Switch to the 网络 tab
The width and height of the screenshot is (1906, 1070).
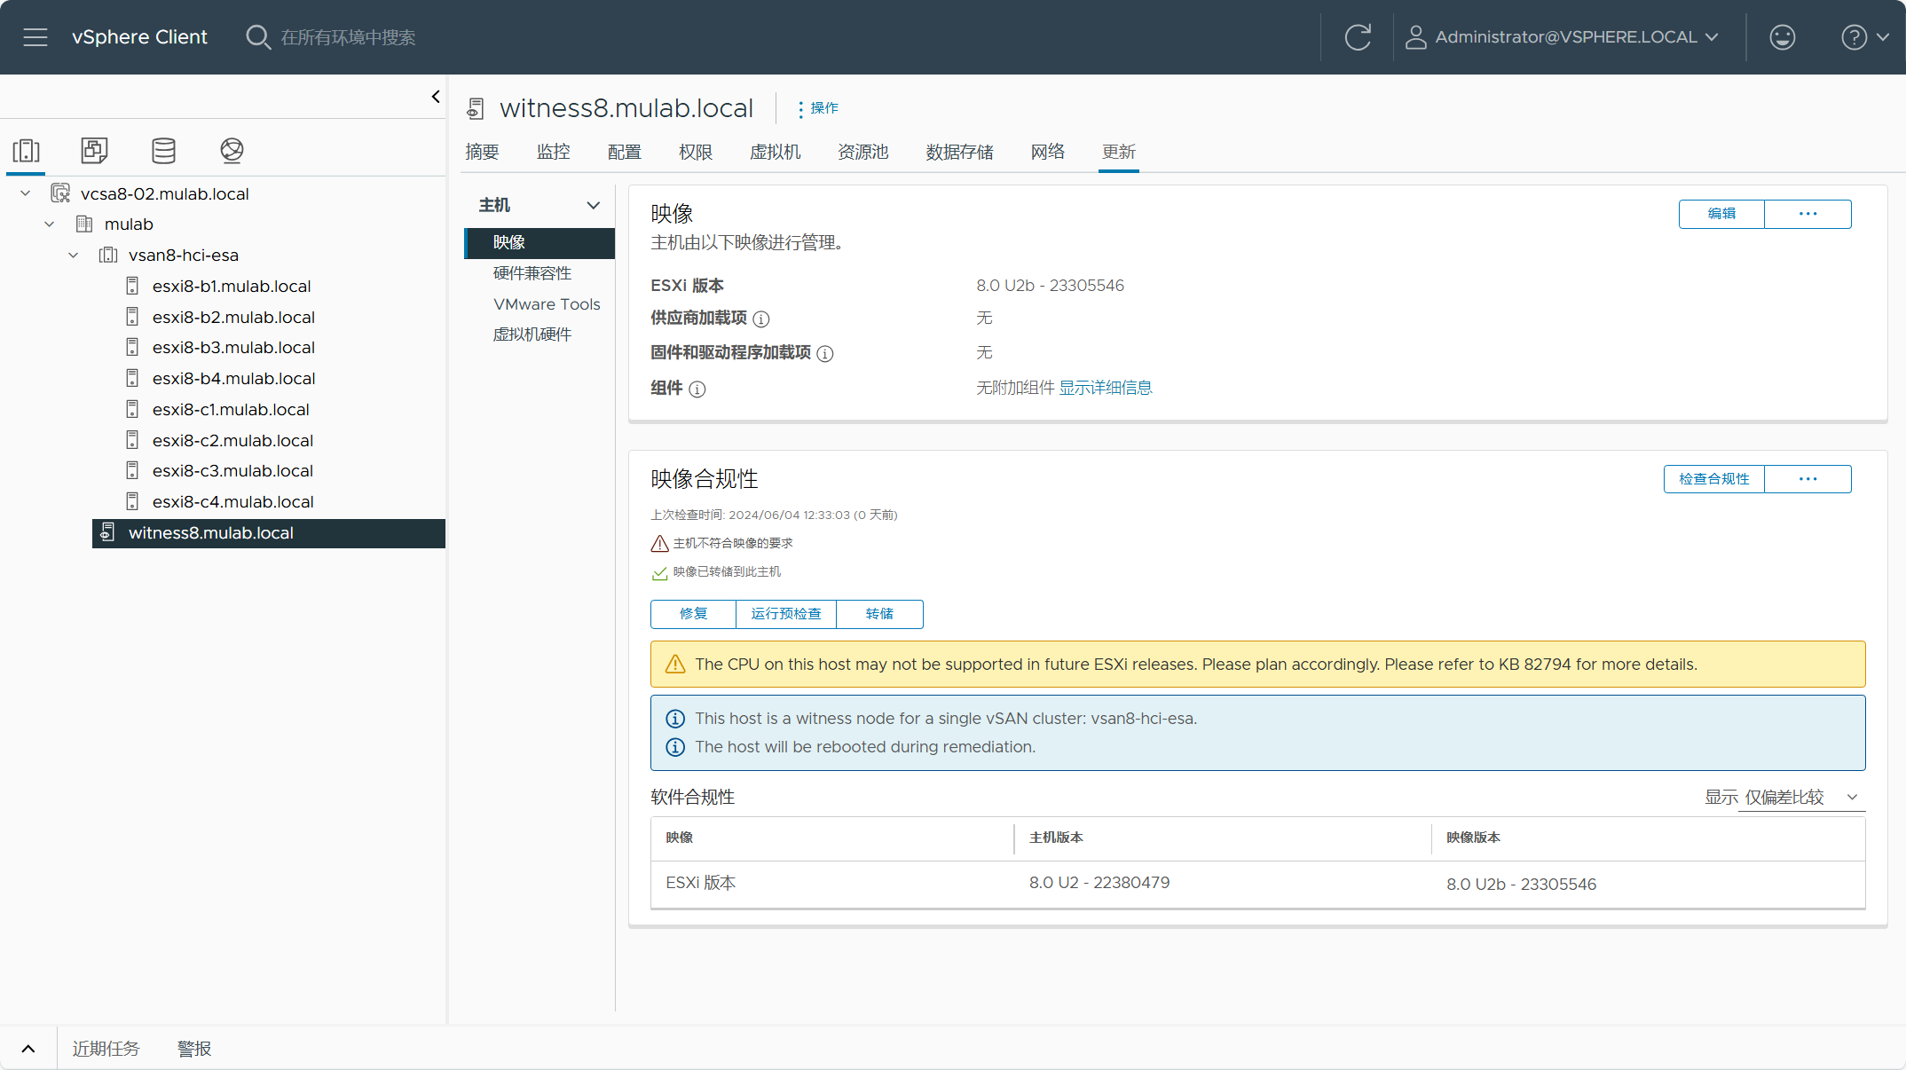[x=1048, y=153]
